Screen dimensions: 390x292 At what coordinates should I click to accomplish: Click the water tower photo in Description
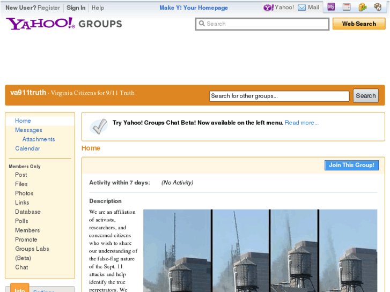pos(260,251)
